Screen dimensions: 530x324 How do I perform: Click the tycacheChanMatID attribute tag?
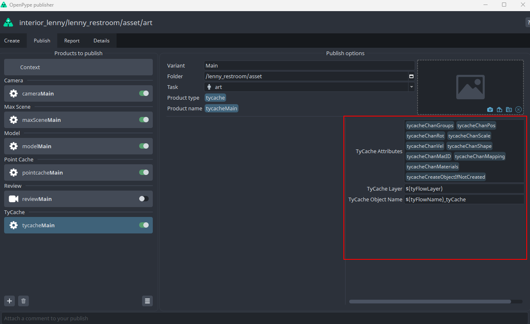tap(429, 156)
